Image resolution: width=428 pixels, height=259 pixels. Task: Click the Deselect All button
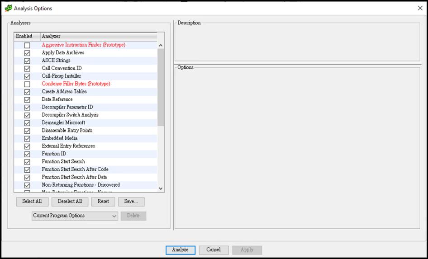70,202
